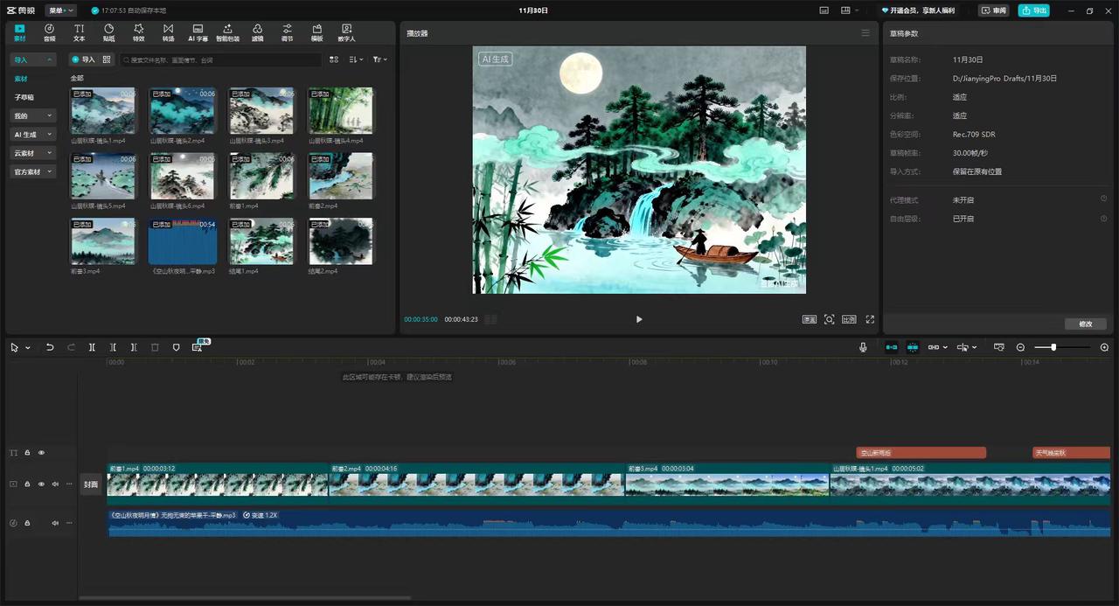The width and height of the screenshot is (1119, 606).
Task: Toggle the main track magnet snapping button
Action: (x=892, y=347)
